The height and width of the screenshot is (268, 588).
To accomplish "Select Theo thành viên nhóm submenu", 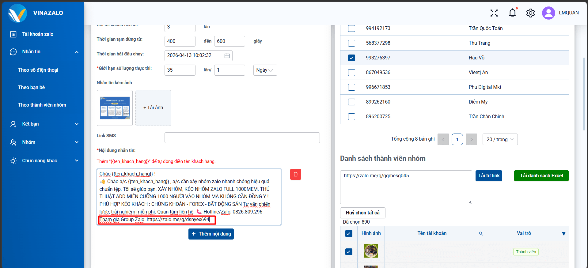I will 42,105.
